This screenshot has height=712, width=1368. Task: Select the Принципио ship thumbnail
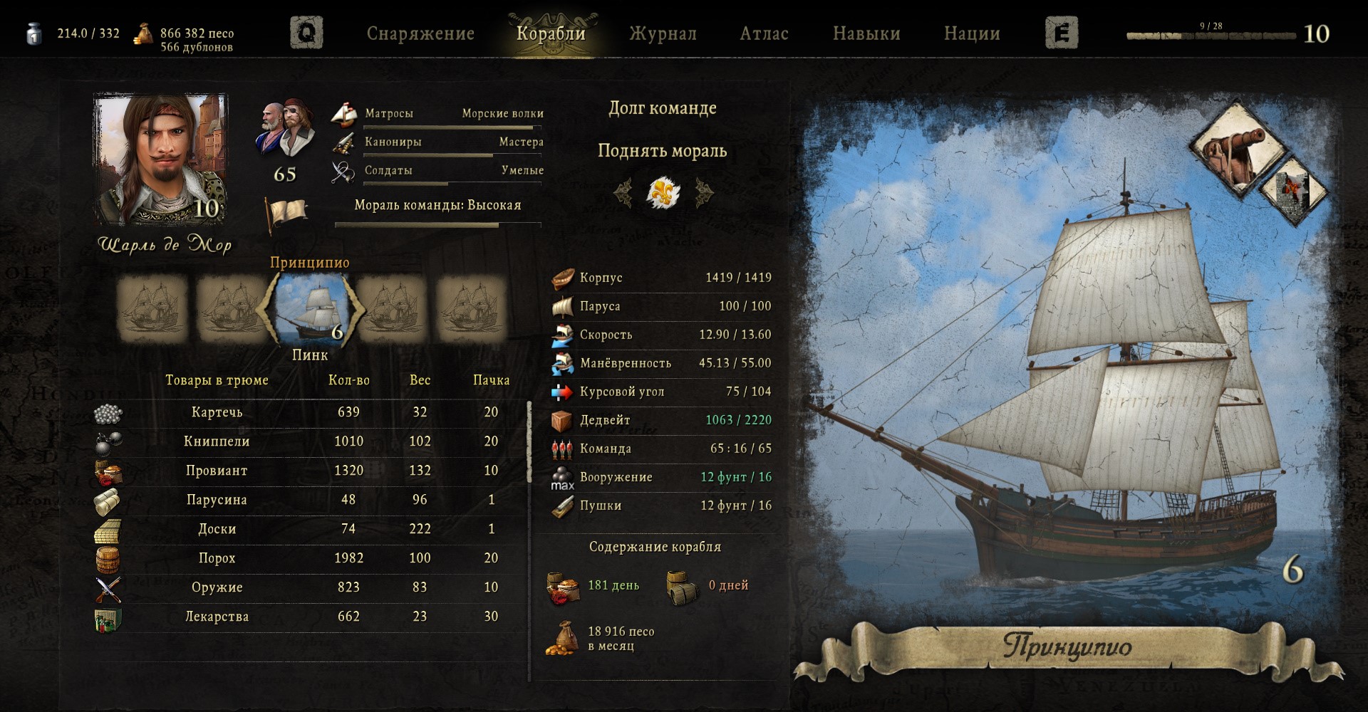[311, 309]
